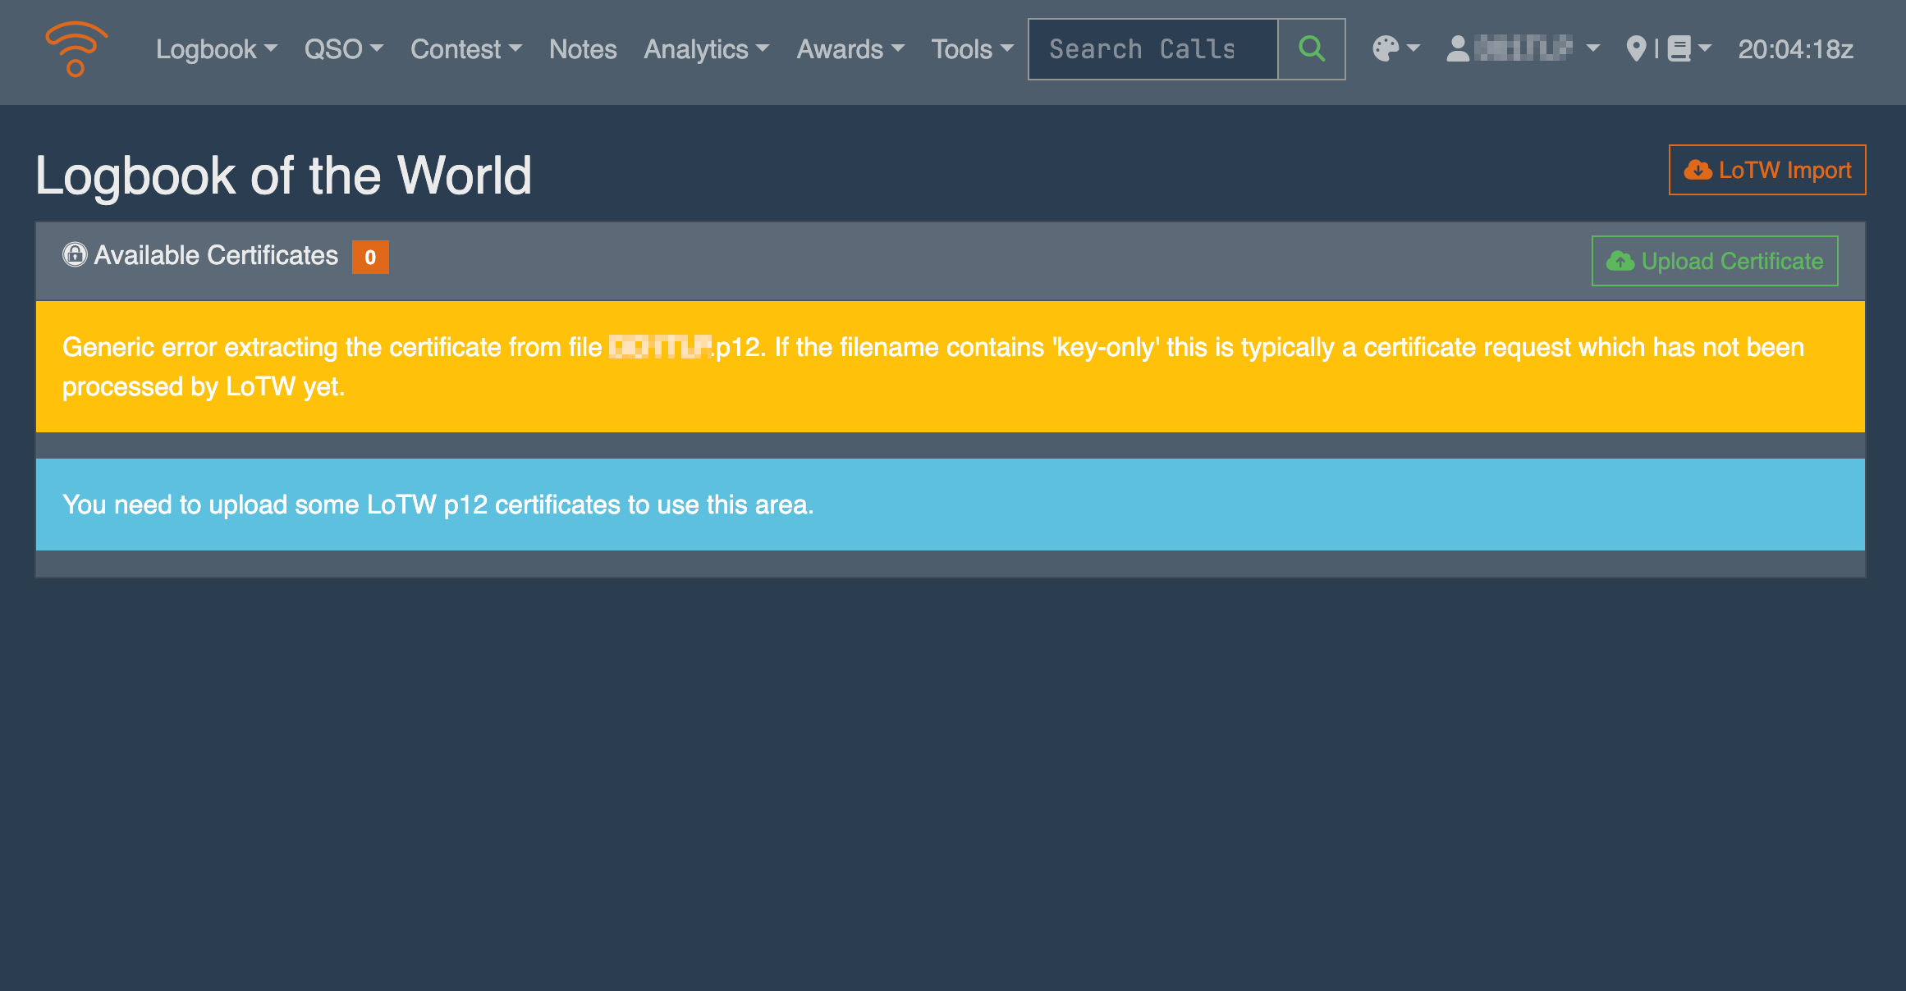Image resolution: width=1906 pixels, height=991 pixels.
Task: Expand the QSO menu
Action: click(344, 49)
